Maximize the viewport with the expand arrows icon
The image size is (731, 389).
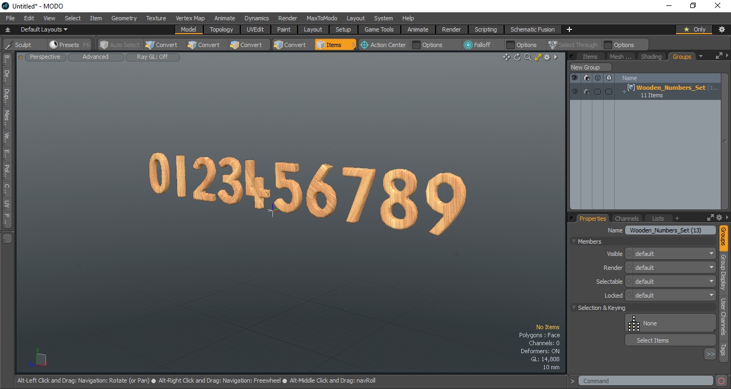point(538,57)
